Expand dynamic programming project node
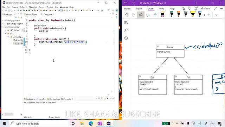This screenshot has height=127, width=225. click(3, 24)
